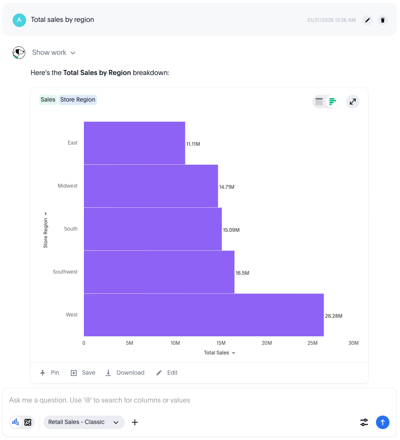Image resolution: width=400 pixels, height=440 pixels.
Task: Select the Sales column tag
Action: (x=48, y=100)
